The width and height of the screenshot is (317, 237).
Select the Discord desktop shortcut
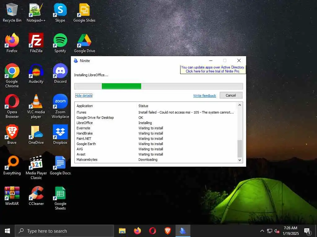[60, 74]
